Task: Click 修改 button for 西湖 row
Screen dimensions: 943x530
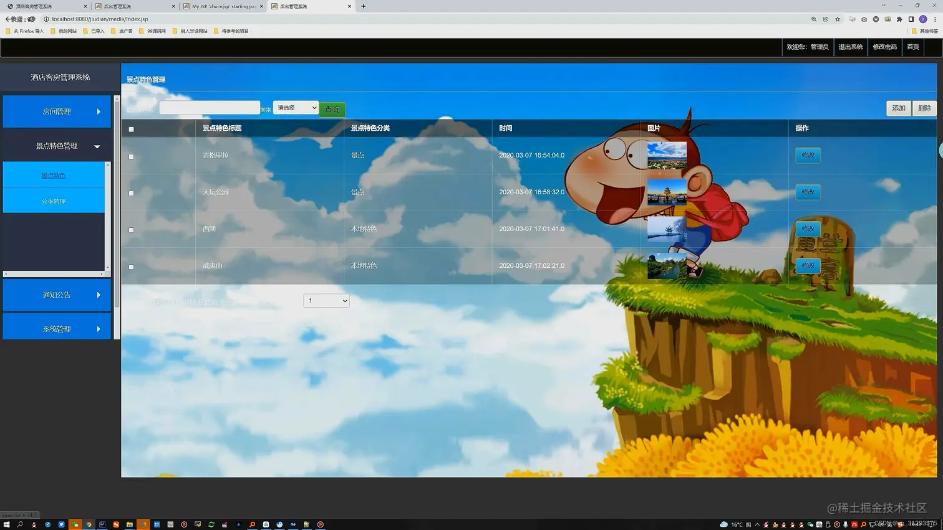Action: tap(808, 229)
